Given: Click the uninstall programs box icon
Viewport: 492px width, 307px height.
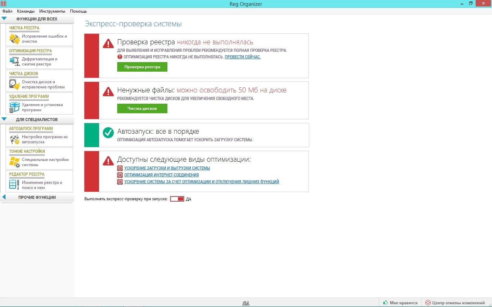Looking at the screenshot, I should pyautogui.click(x=14, y=107).
